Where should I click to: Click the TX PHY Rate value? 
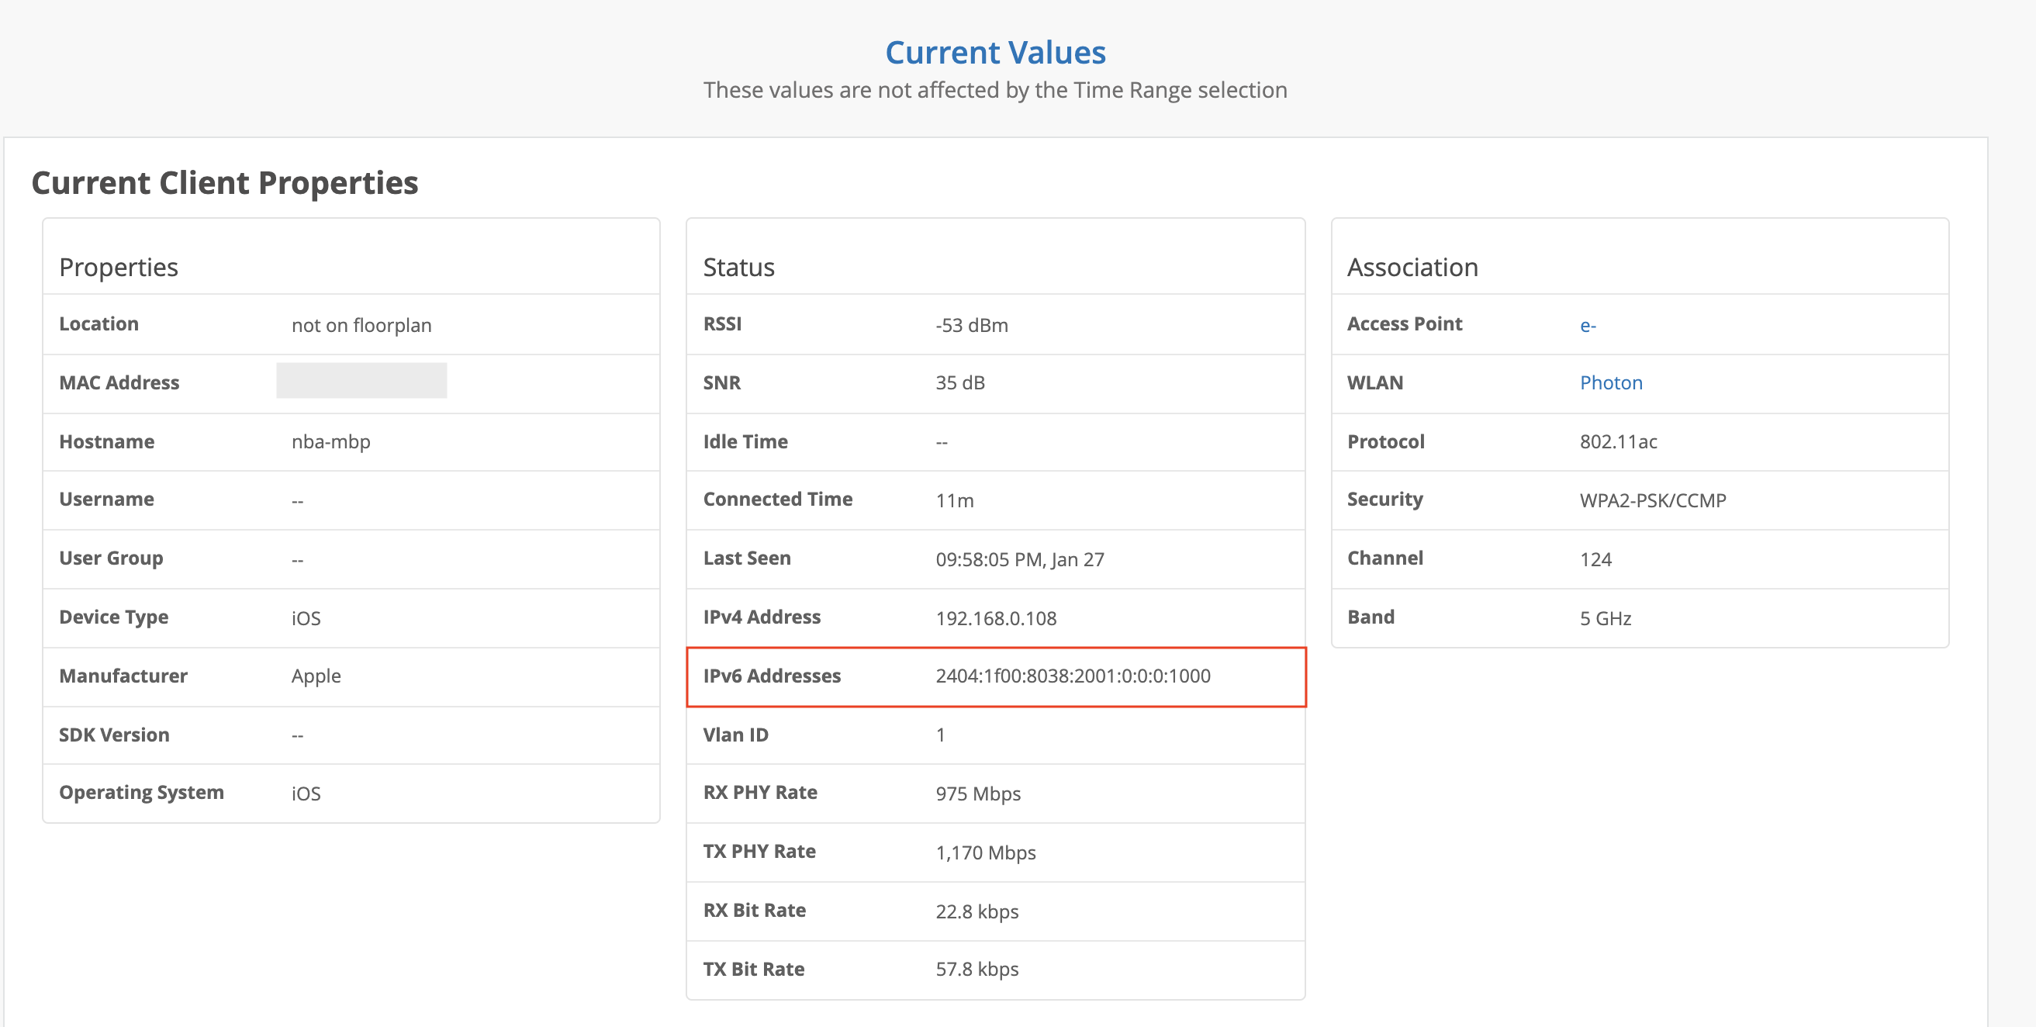click(985, 852)
